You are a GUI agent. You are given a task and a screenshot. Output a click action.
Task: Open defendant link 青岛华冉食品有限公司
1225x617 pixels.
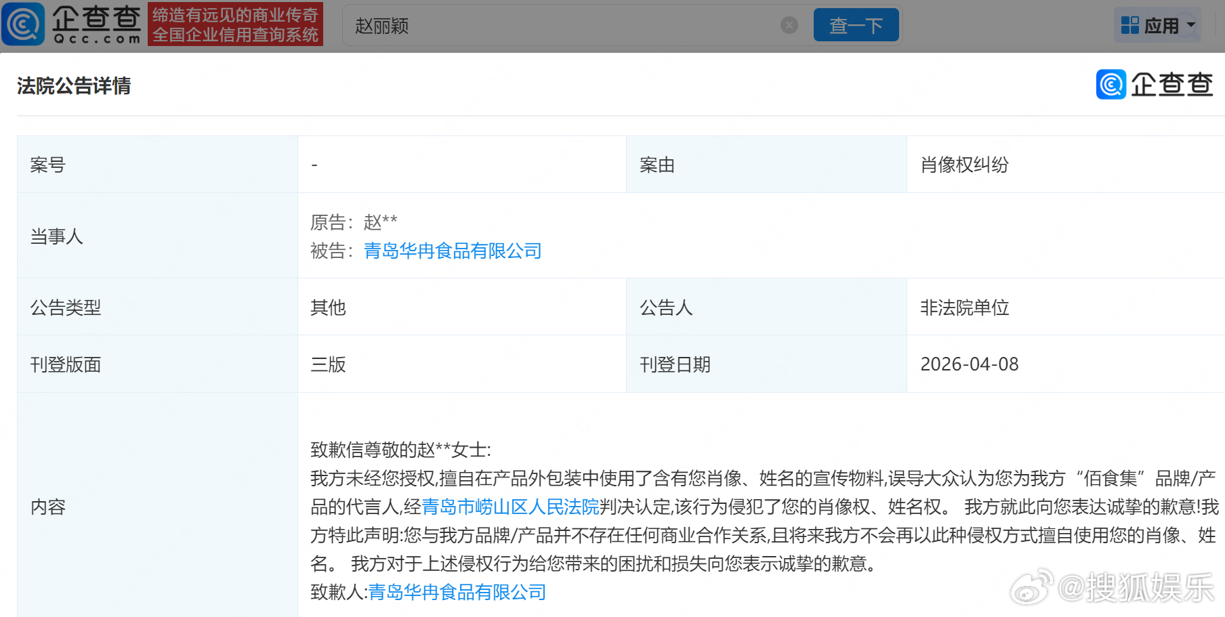[453, 251]
